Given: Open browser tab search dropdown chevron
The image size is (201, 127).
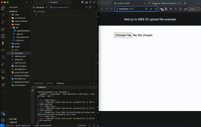Looking at the screenshot, I should (x=199, y=3).
